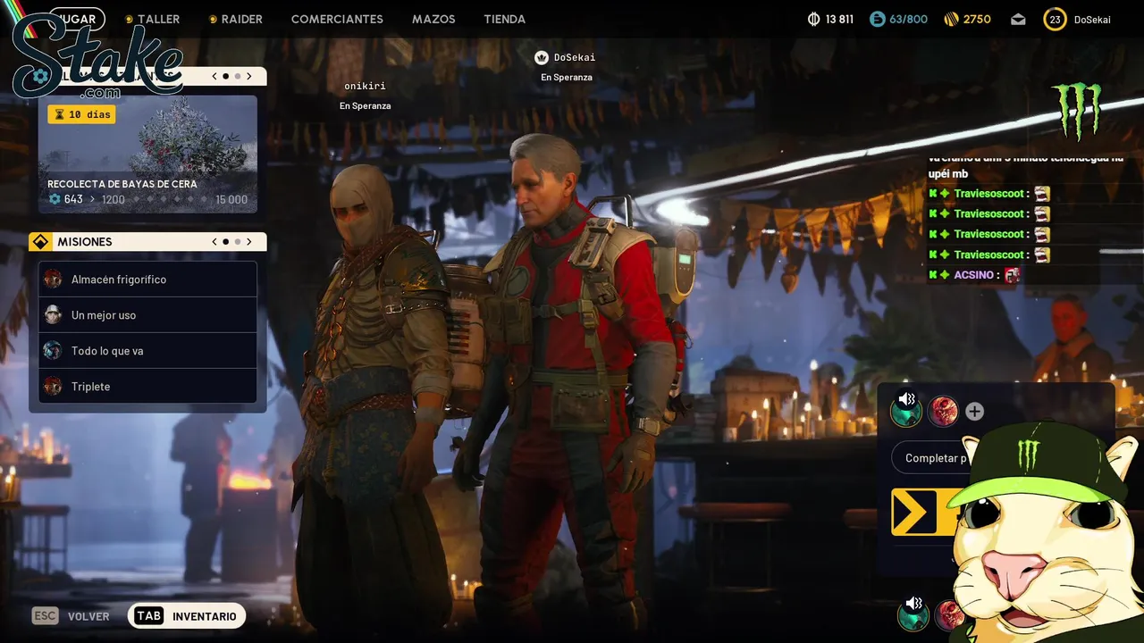Click the blue token icon beside 63/800
The width and height of the screenshot is (1144, 643).
(878, 19)
